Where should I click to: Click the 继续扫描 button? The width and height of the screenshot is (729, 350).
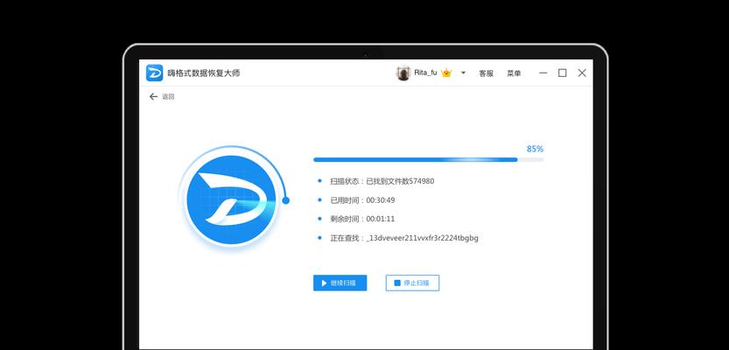(340, 283)
